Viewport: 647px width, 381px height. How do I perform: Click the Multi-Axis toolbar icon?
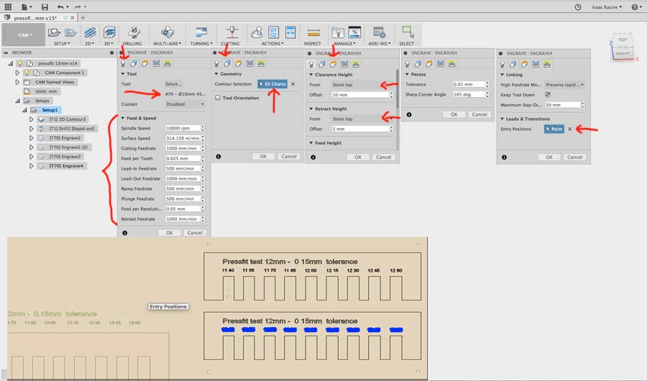[168, 33]
